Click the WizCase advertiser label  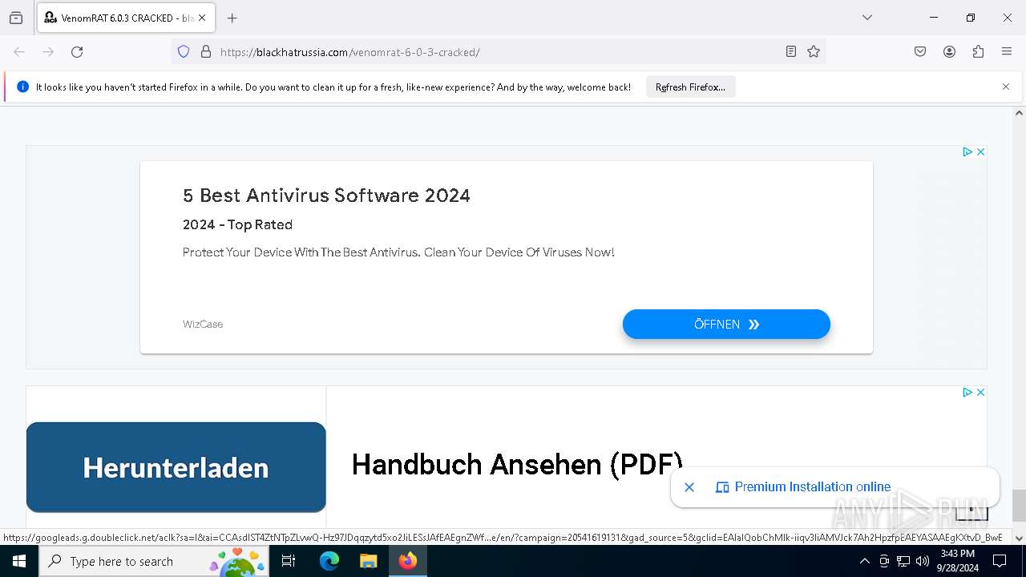(203, 325)
